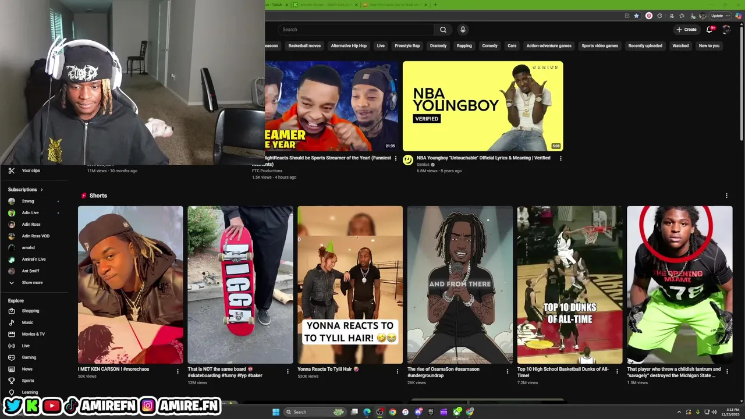Focus the YouTube search field
Viewport: 745px width, 419px height.
355,30
